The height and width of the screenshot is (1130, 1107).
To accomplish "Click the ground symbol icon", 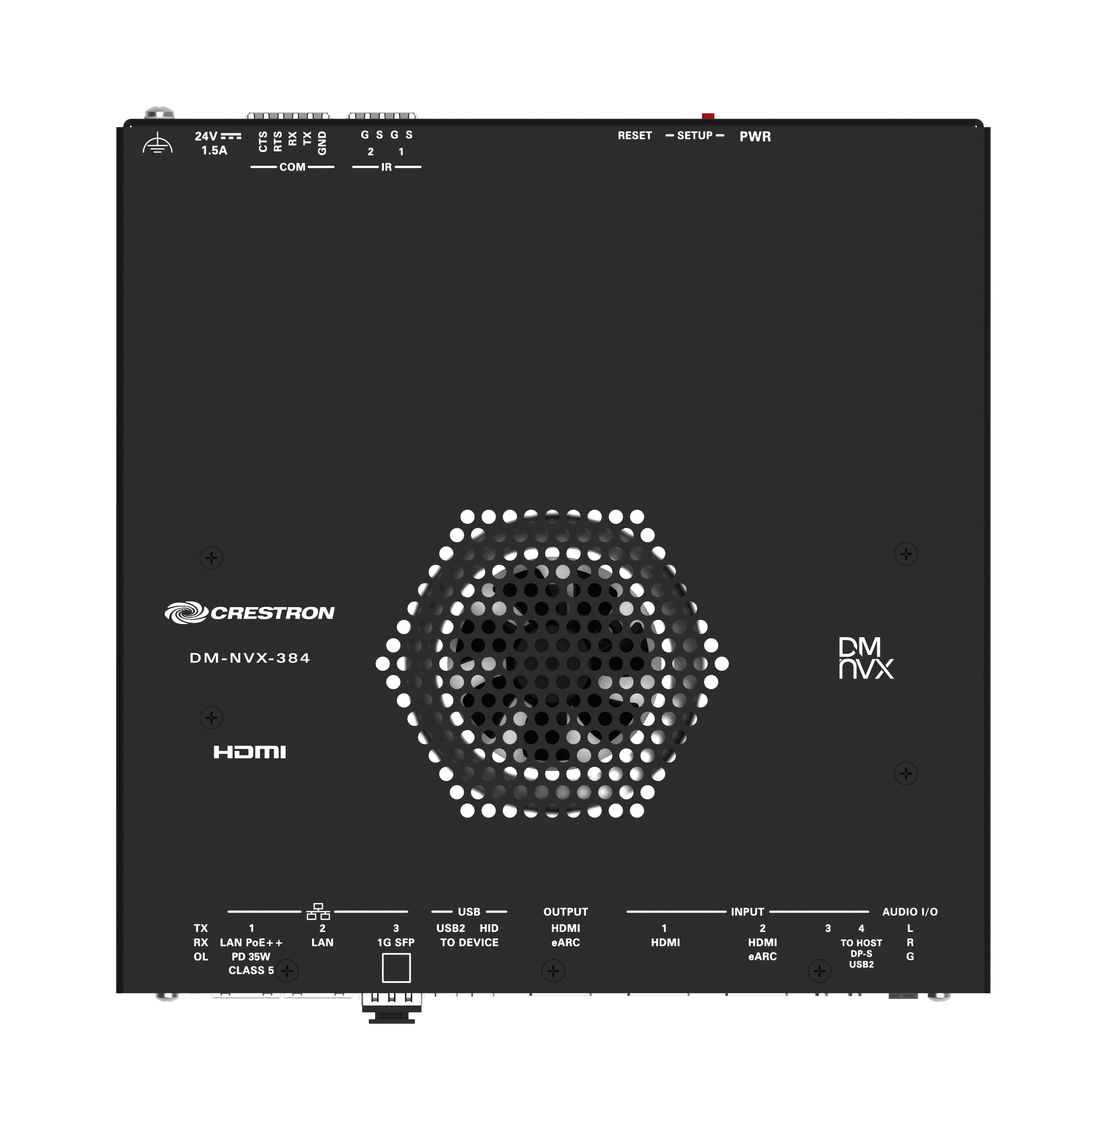I will (158, 144).
